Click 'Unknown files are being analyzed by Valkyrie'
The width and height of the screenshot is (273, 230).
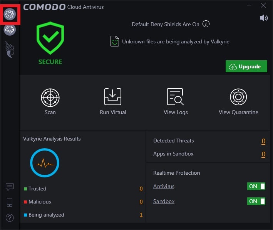(176, 41)
